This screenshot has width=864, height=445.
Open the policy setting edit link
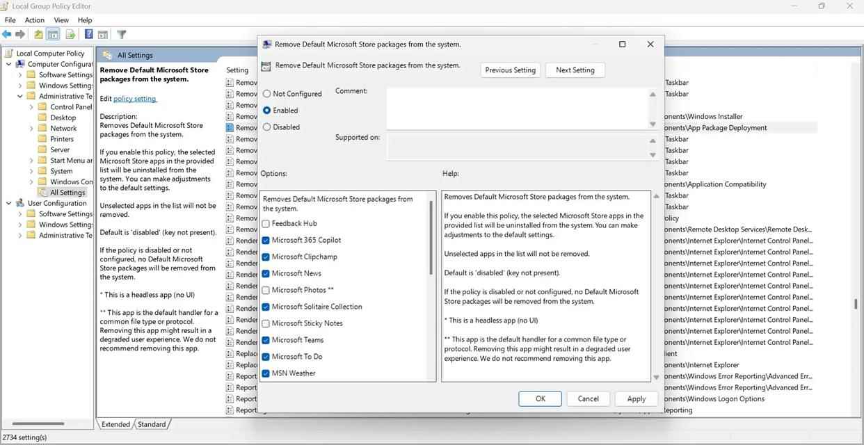pos(134,98)
